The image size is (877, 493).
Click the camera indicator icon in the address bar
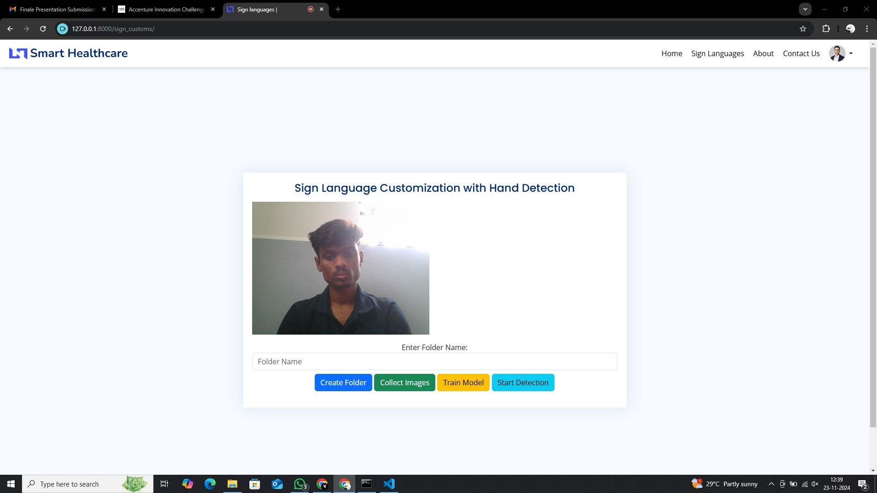63,29
